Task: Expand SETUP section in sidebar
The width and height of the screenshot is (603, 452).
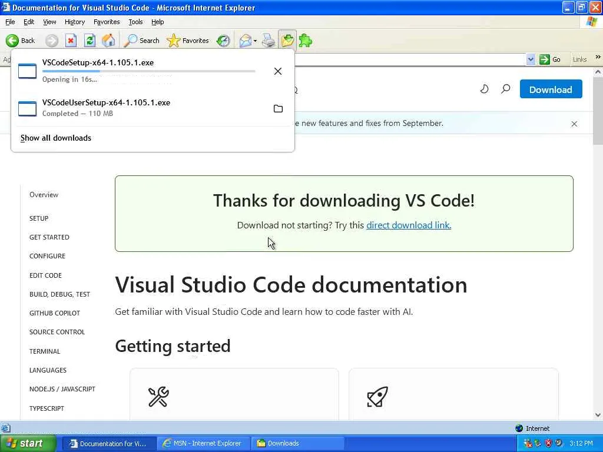Action: [39, 218]
